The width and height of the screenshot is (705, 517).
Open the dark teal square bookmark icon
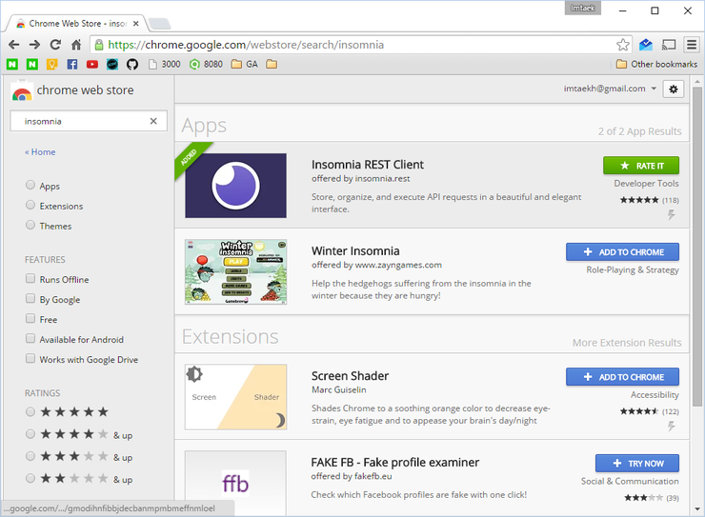coord(112,64)
